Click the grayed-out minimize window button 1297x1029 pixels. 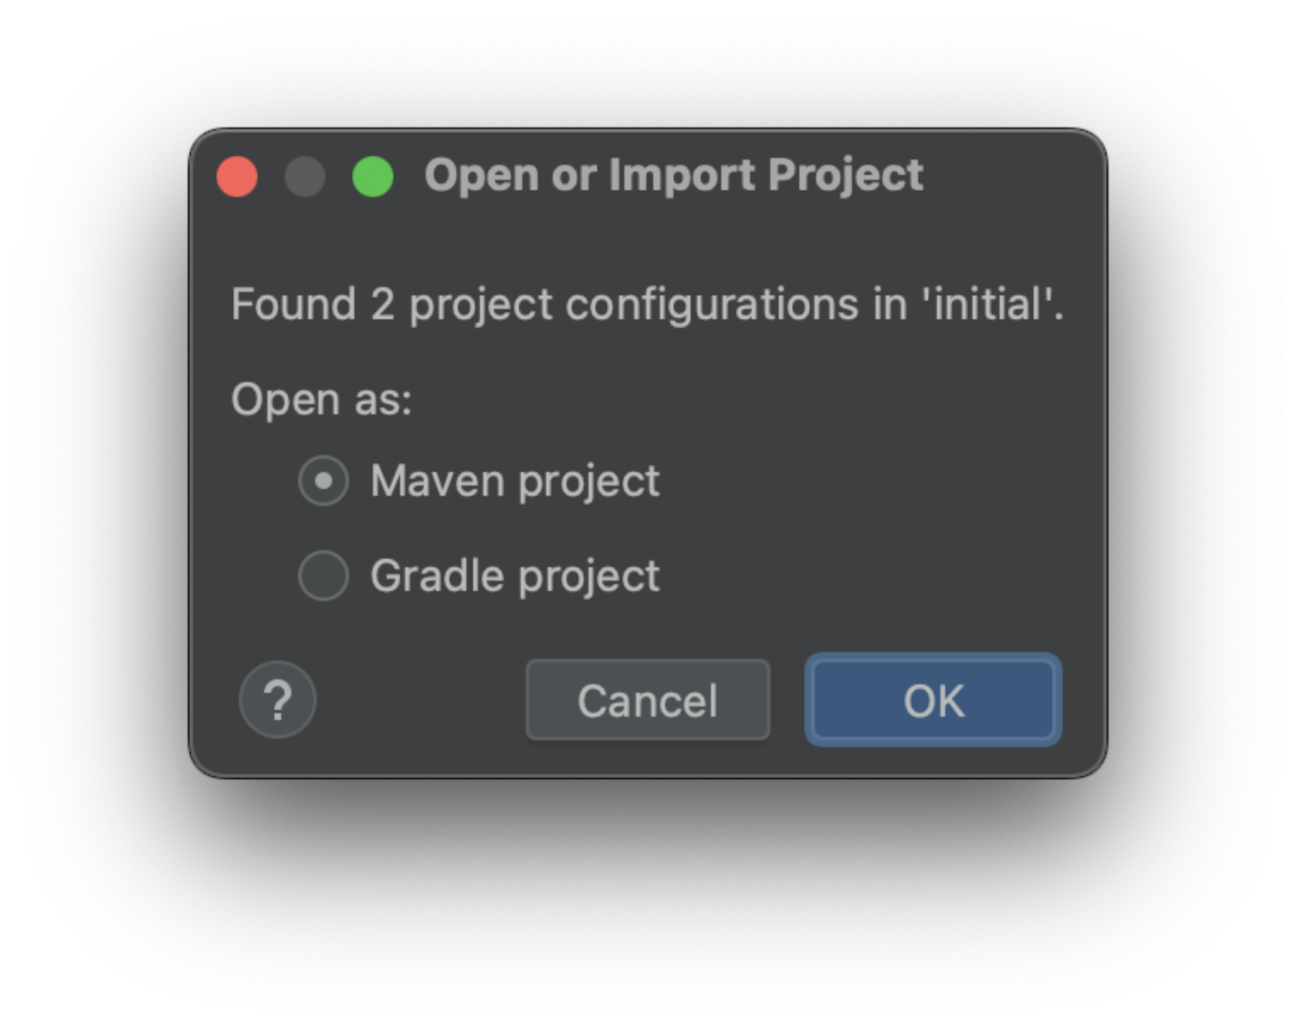tap(305, 176)
